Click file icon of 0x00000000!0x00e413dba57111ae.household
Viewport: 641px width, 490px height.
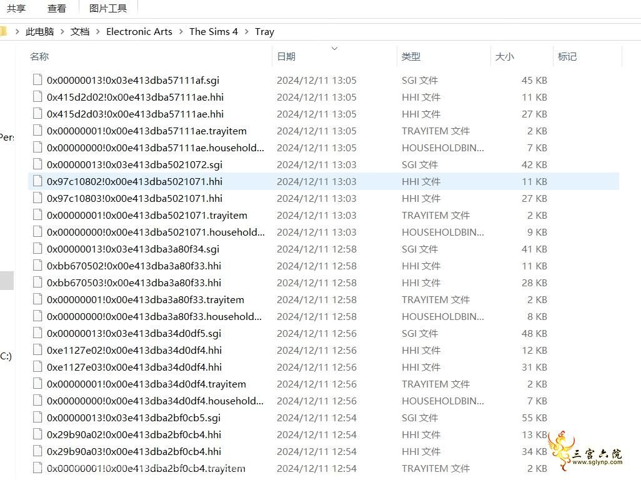pos(37,147)
